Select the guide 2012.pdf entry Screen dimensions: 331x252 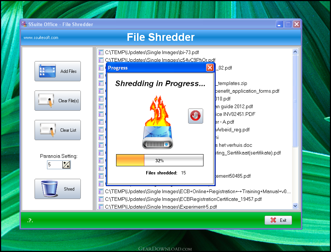click(234, 107)
